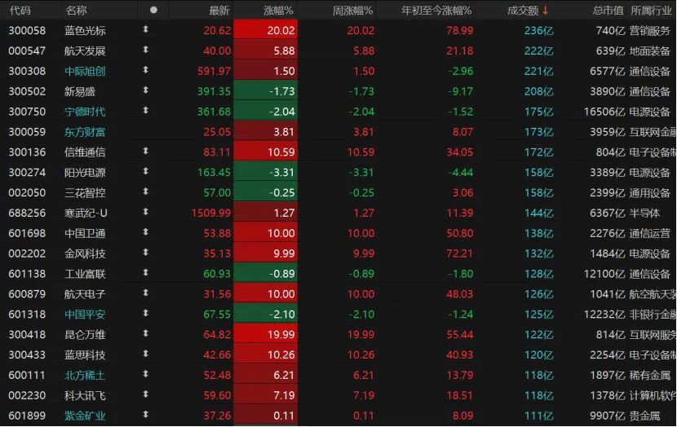Sort the list by 总市值 header

coord(608,11)
